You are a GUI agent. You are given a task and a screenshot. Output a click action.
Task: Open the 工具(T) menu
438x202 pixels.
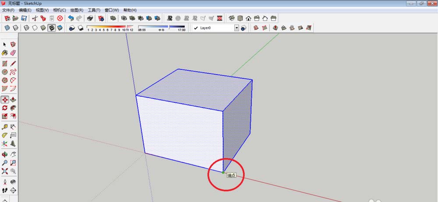click(x=94, y=10)
